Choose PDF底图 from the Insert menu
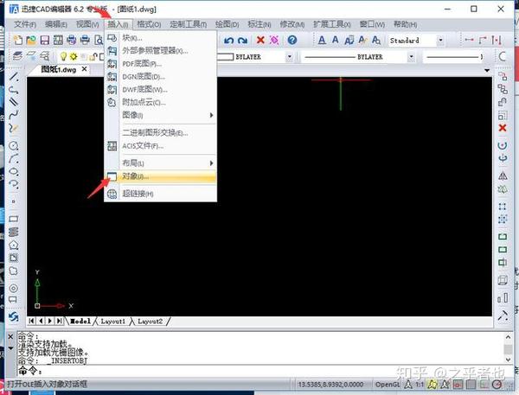The width and height of the screenshot is (519, 395). pos(161,63)
